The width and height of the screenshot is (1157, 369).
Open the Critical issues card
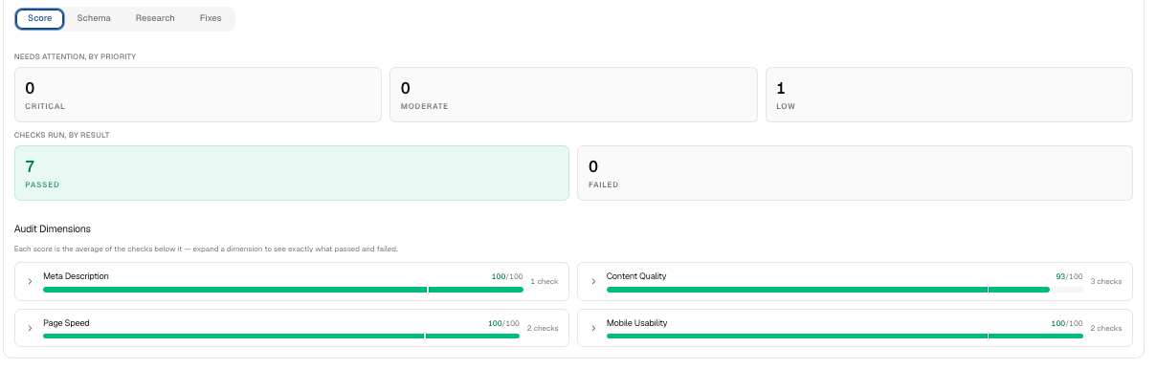[198, 95]
